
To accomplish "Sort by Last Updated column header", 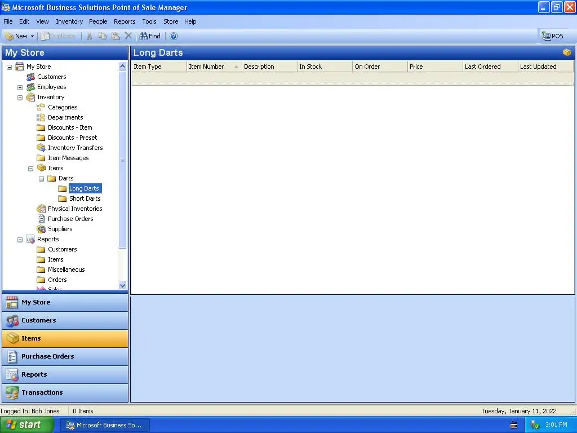I will (545, 67).
